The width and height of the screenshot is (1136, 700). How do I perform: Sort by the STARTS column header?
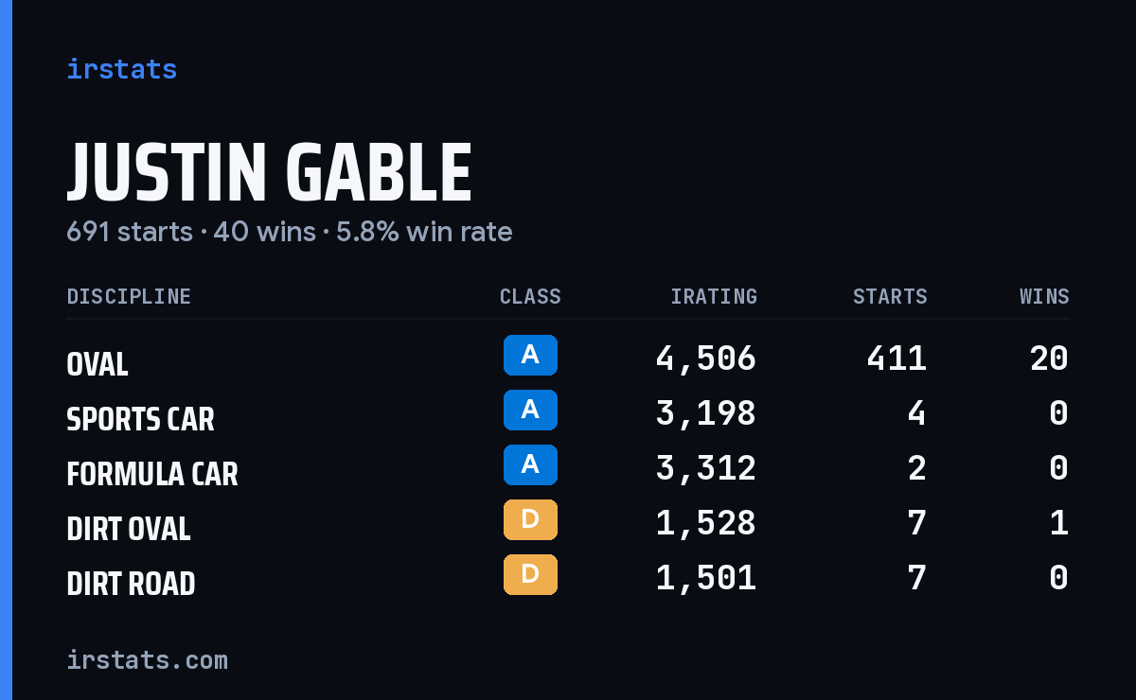(890, 296)
